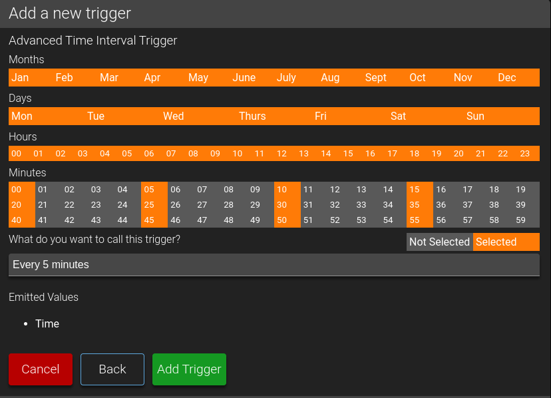Toggle Sun in the Days row
This screenshot has height=398, width=551.
475,116
